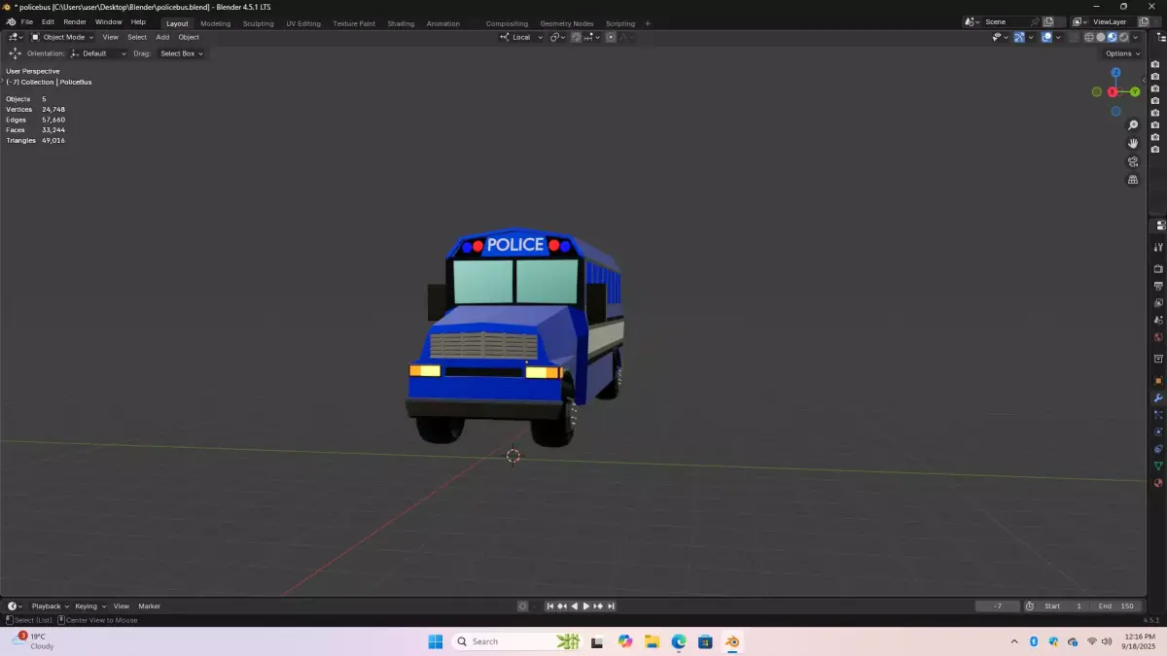The image size is (1167, 656).
Task: Open the View Layer properties tab
Action: [x=1158, y=302]
